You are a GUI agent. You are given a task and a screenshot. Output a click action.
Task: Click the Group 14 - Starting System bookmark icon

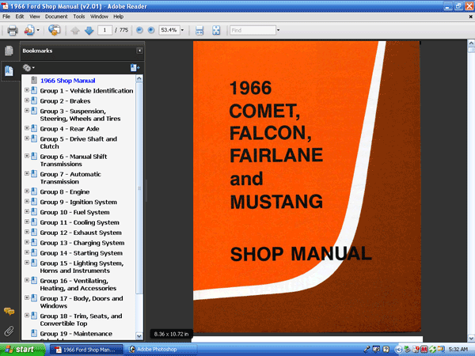click(x=34, y=252)
